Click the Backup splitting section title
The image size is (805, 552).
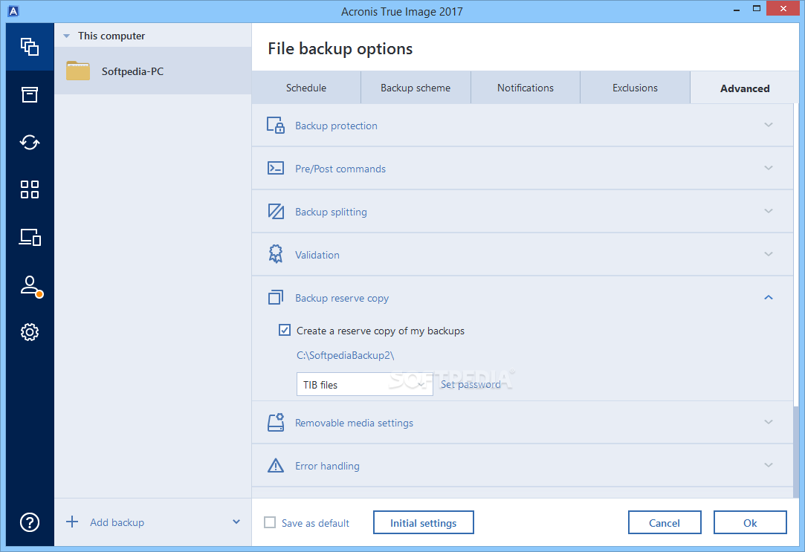tap(331, 212)
